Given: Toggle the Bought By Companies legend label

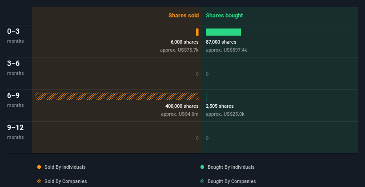Looking at the screenshot, I should pos(232,181).
